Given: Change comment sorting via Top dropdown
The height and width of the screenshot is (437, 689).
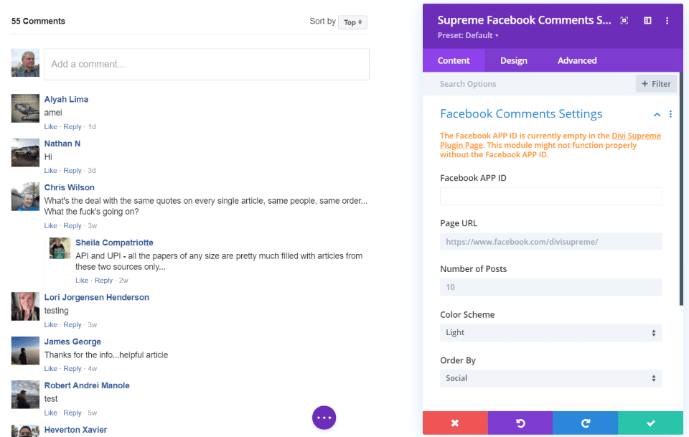Looking at the screenshot, I should tap(353, 22).
